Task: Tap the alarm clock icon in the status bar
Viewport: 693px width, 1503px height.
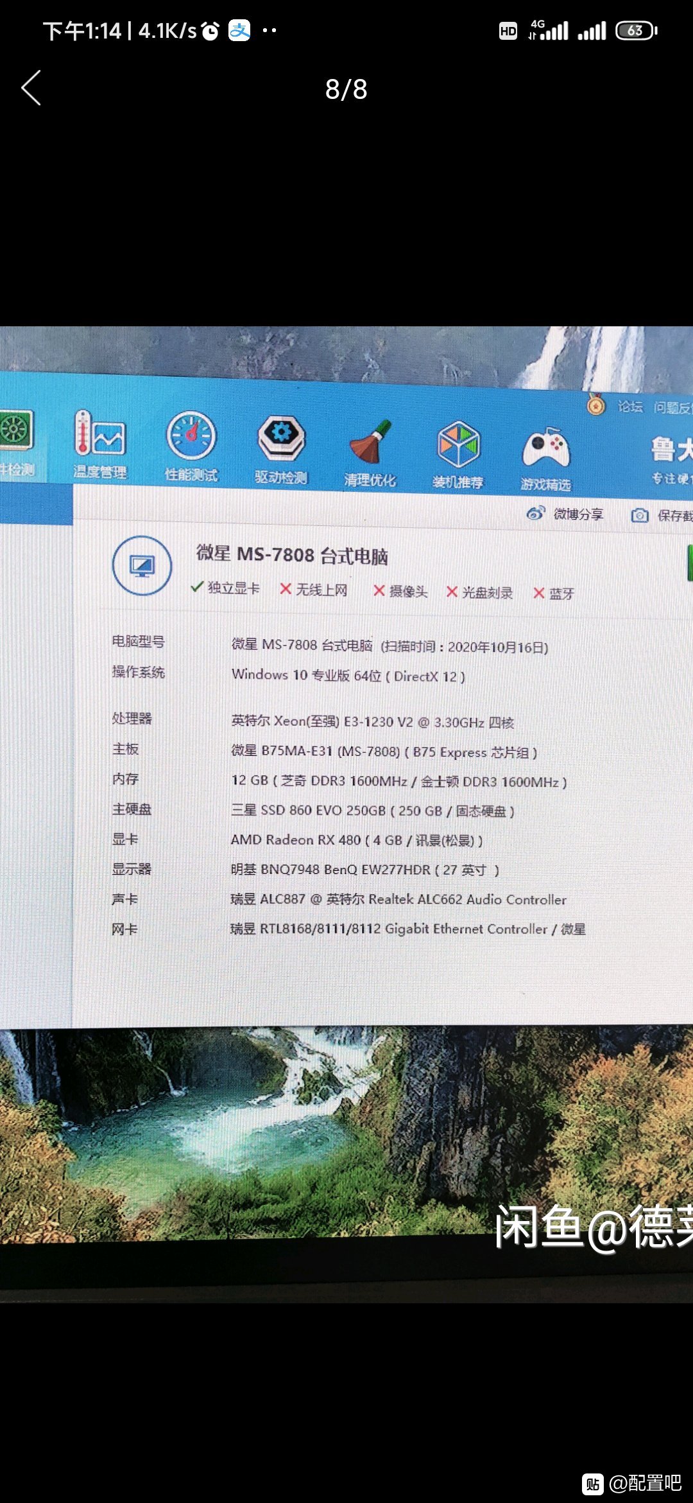Action: [210, 30]
